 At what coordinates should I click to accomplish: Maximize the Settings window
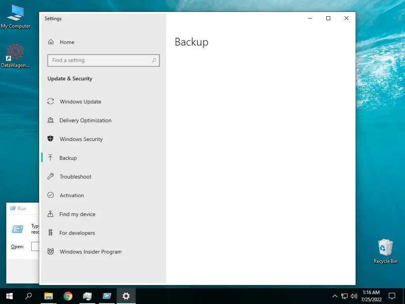click(328, 18)
